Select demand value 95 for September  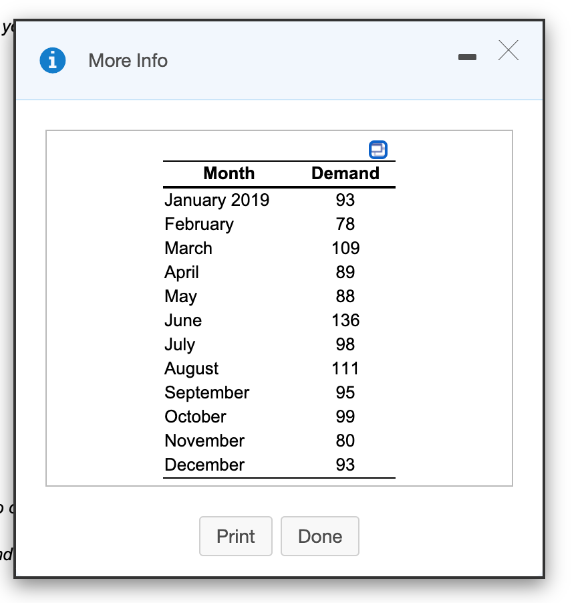[x=345, y=392]
